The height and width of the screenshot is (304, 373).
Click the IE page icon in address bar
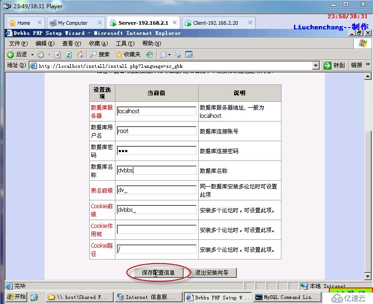[34, 66]
